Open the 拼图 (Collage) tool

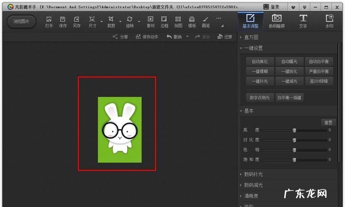(178, 22)
